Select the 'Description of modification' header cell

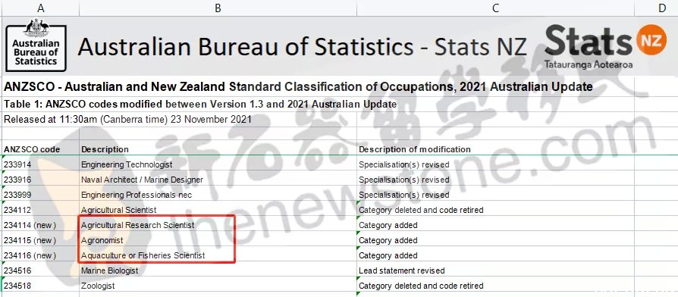tap(495, 149)
